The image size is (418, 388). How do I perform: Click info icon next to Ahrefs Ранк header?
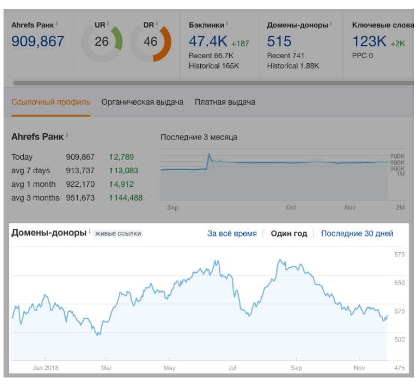click(x=57, y=24)
